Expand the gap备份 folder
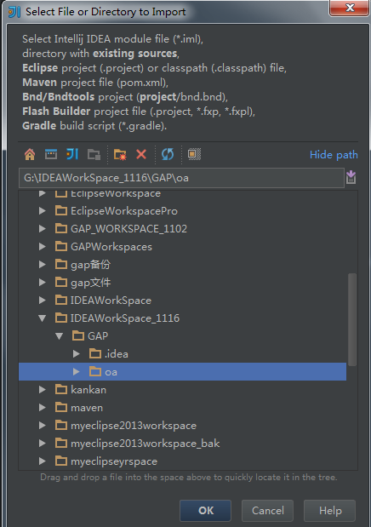This screenshot has width=371, height=527. coord(43,264)
